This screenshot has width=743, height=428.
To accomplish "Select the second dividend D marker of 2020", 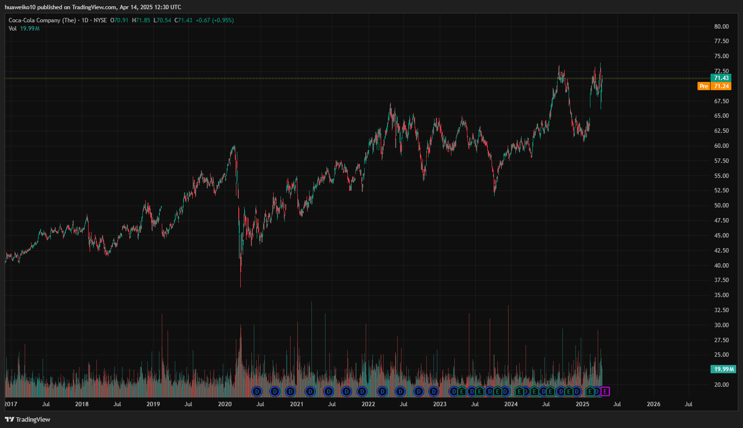I will [275, 391].
